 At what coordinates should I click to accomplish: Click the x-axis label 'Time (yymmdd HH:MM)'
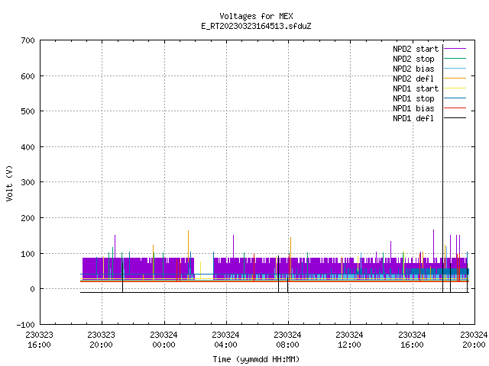tap(256, 359)
